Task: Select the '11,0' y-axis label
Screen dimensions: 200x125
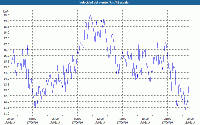Action: pos(6,113)
